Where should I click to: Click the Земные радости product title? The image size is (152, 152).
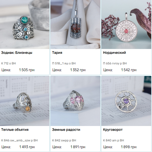66,130
